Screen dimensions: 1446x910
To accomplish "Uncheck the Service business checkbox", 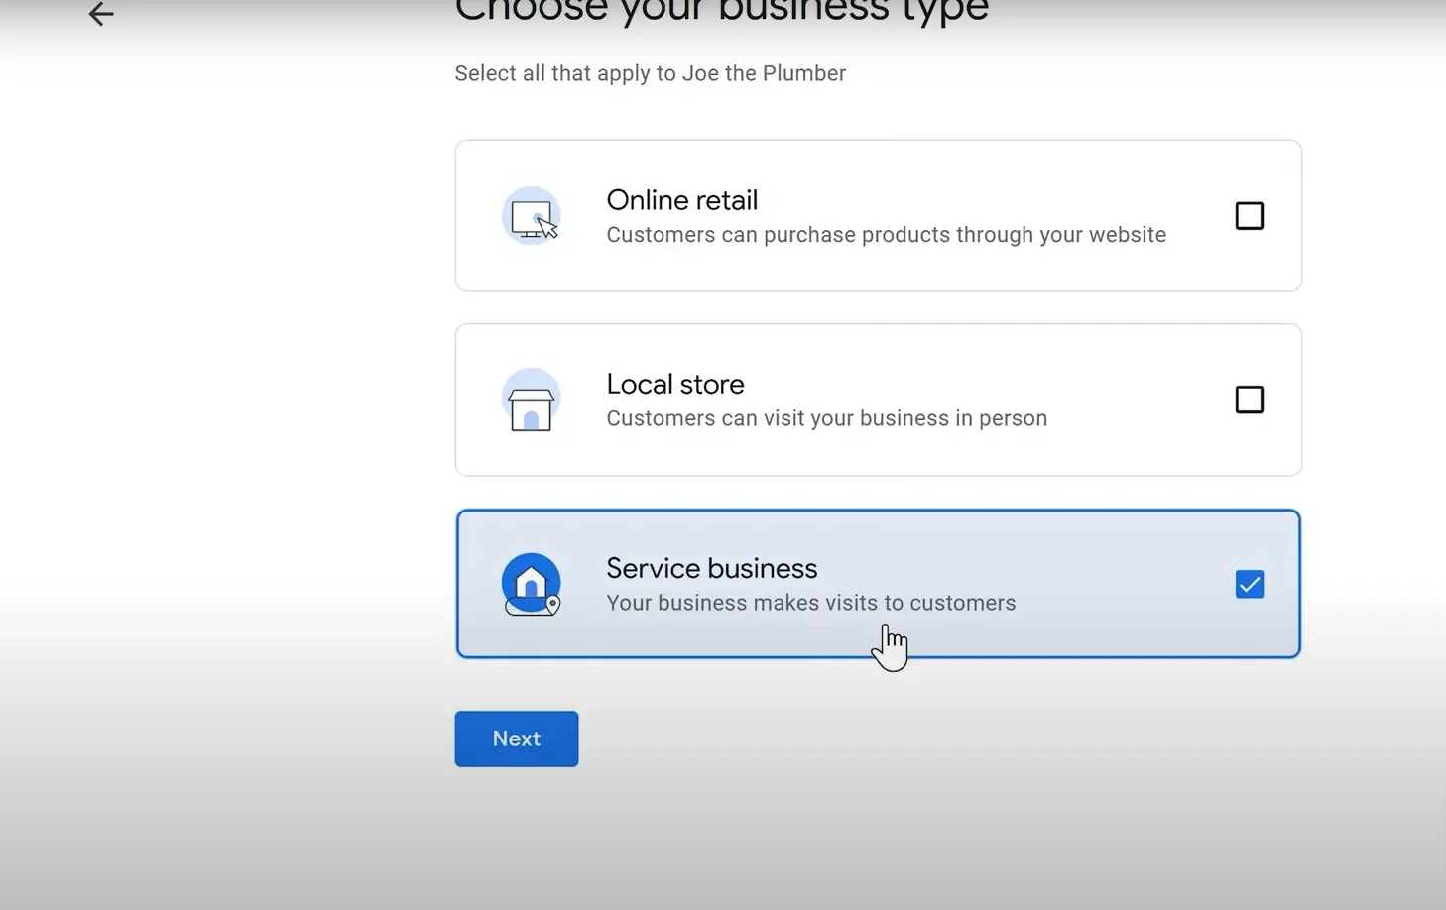I will (x=1249, y=584).
